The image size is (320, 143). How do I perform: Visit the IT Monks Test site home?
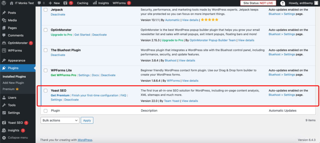click(x=22, y=3)
